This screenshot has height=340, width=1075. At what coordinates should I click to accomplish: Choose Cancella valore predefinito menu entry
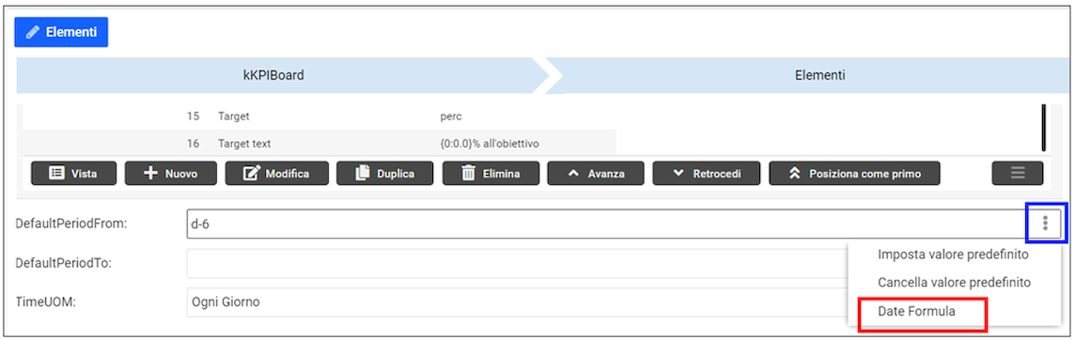[954, 283]
